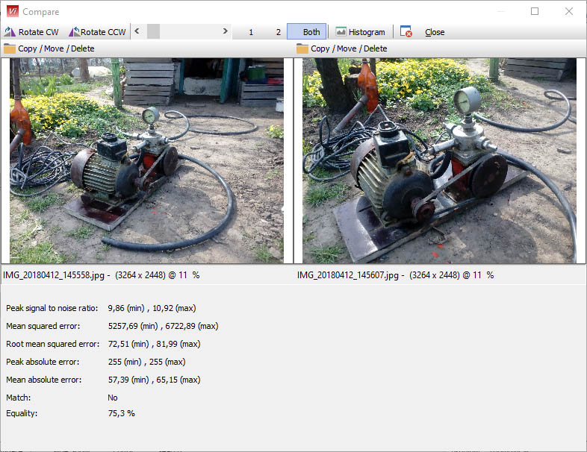Show only image 2
Viewport: 587px width, 452px height.
pos(278,32)
